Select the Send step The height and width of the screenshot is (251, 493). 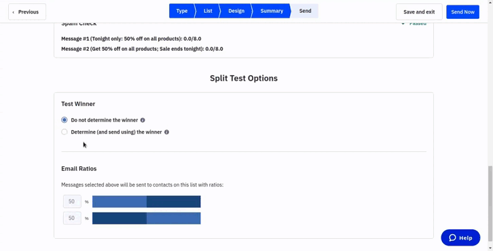(x=305, y=11)
